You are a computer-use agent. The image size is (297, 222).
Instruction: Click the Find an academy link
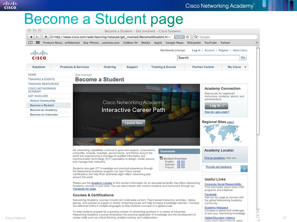click(x=215, y=158)
